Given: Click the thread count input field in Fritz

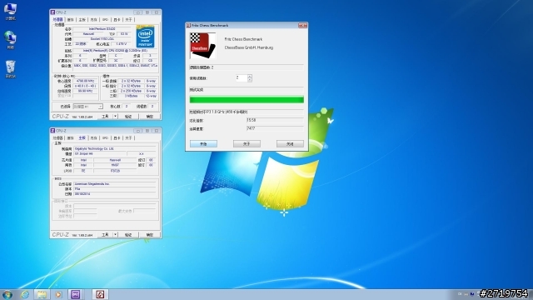Looking at the screenshot, I should [x=242, y=77].
